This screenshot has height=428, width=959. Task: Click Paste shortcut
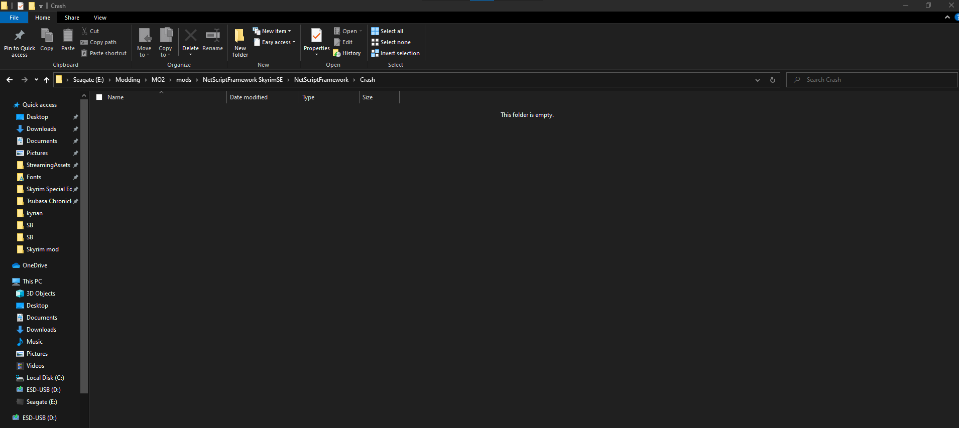[104, 53]
